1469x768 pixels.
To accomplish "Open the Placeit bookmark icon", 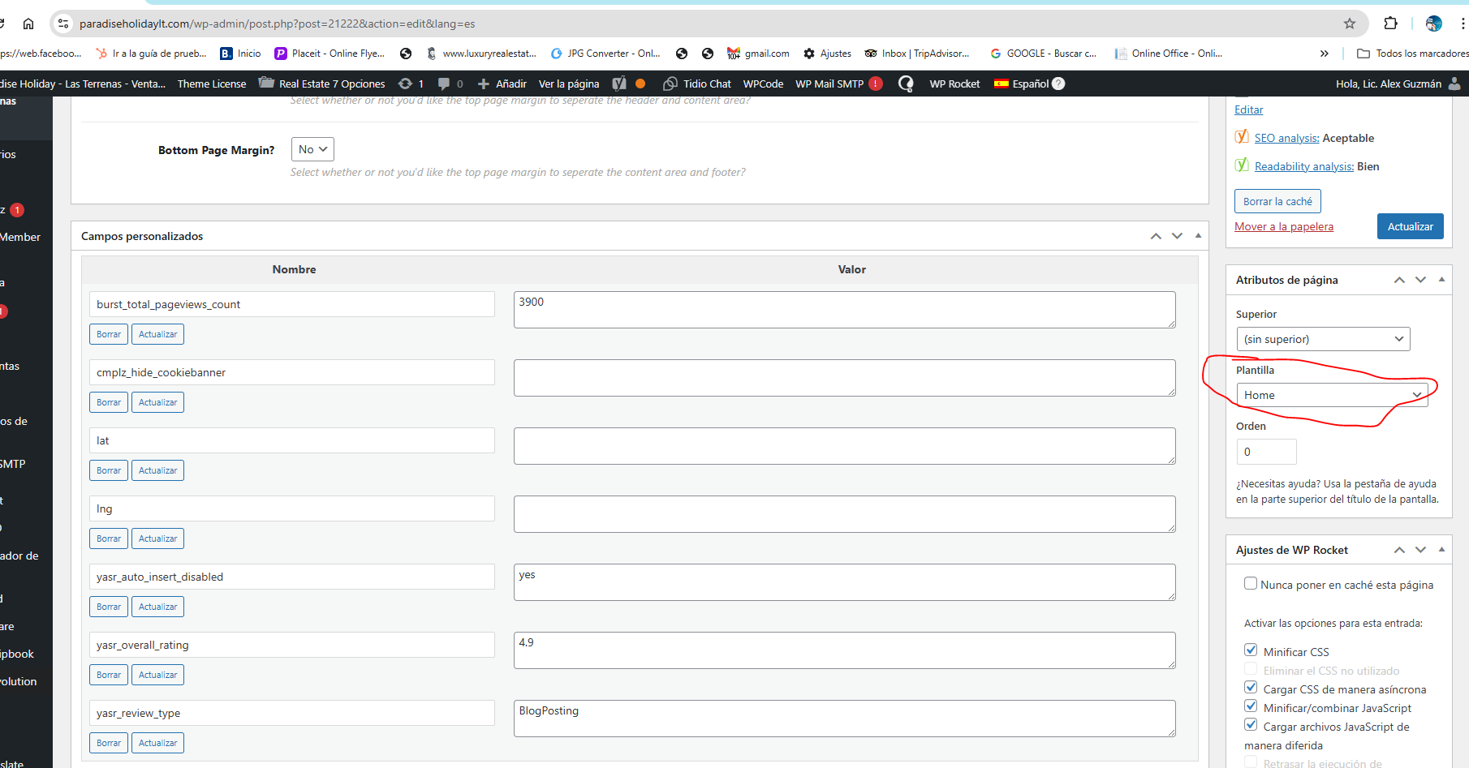I will click(x=281, y=54).
